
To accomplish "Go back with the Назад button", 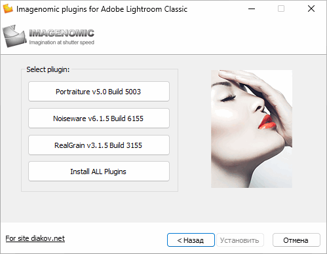I will point(191,240).
